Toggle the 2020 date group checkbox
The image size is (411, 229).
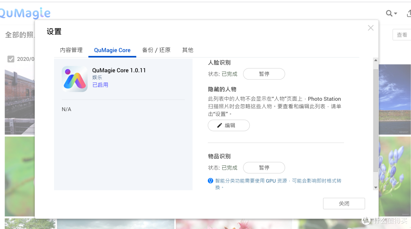(x=11, y=59)
